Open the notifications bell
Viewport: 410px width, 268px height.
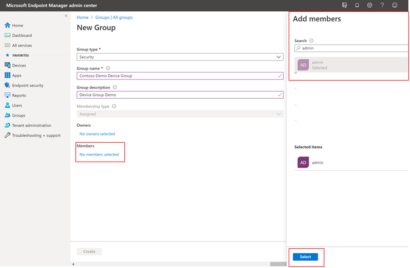(357, 5)
